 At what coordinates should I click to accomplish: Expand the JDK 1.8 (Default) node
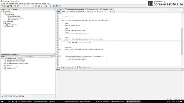pos(5,25)
